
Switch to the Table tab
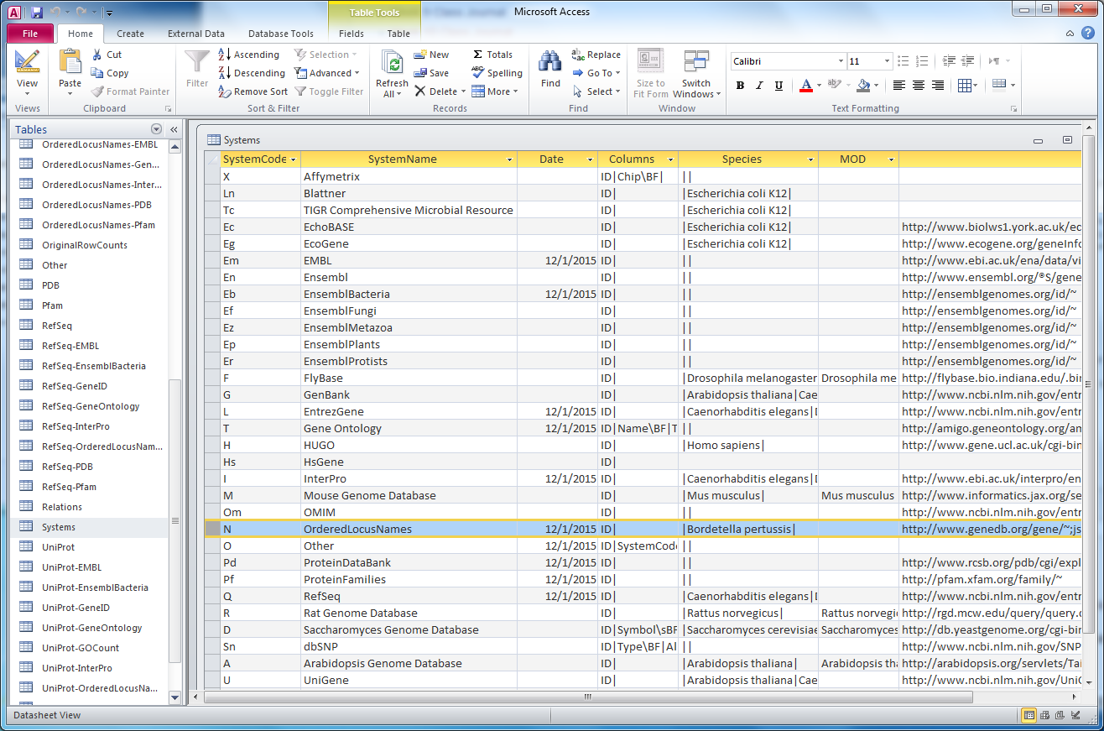click(x=398, y=34)
